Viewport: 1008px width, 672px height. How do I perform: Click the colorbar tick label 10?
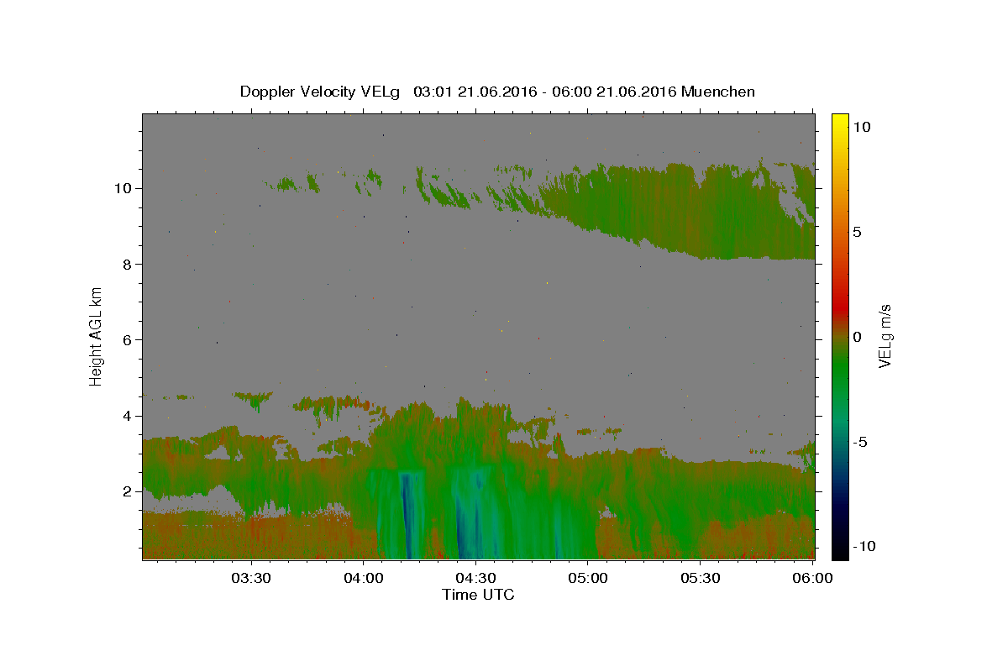pos(861,127)
